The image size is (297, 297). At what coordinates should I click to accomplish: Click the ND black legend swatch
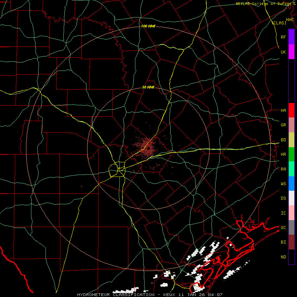(x=291, y=257)
